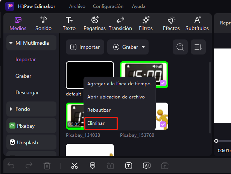Click the export upload icon in toolbar
Viewport: 231px width, 174px height.
coord(165,166)
